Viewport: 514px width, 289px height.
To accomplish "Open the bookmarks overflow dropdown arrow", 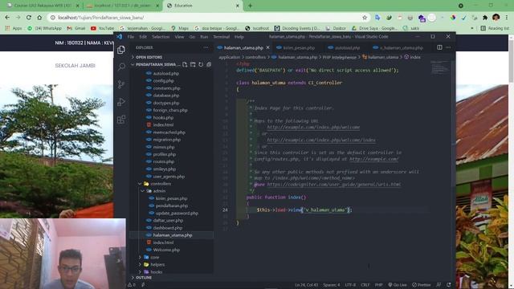I will 472,29.
